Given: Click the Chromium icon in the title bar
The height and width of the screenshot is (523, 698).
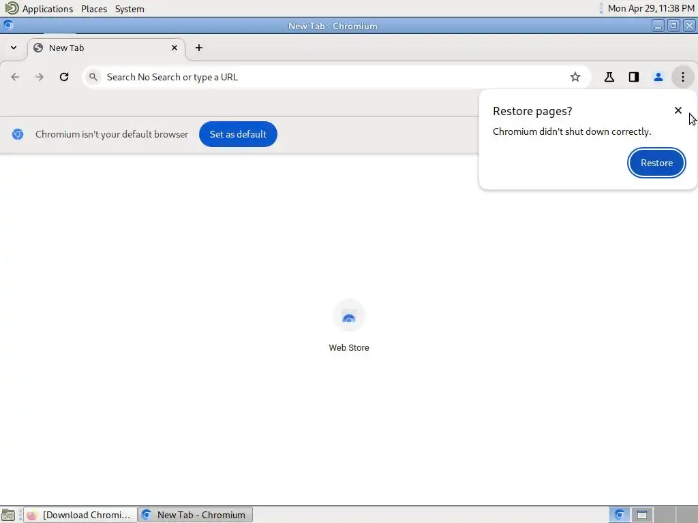Looking at the screenshot, I should [8, 25].
